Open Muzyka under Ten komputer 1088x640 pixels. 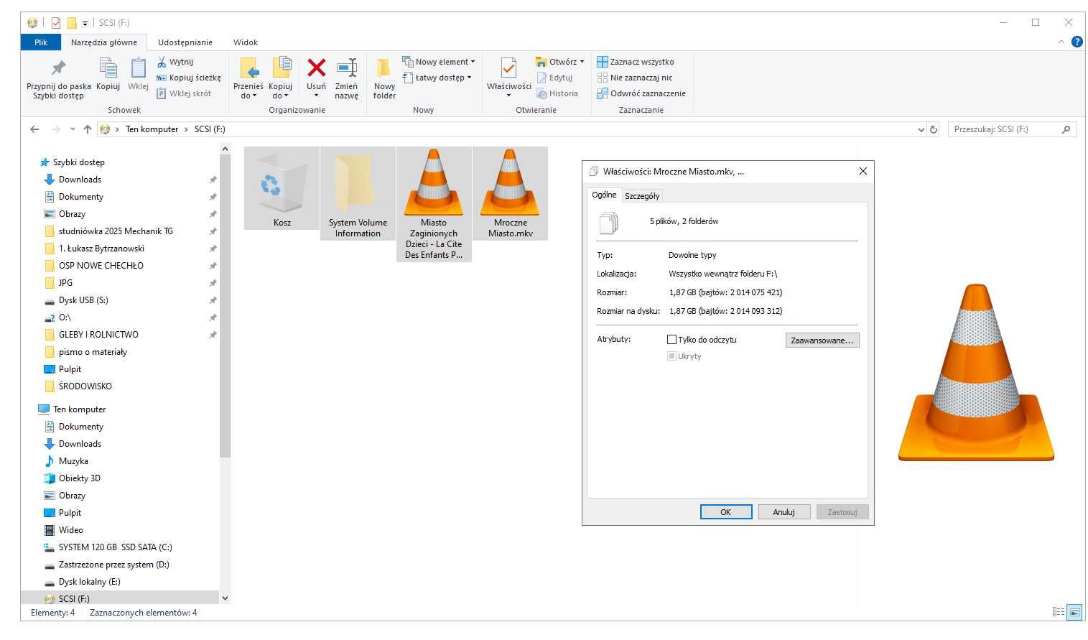[73, 461]
